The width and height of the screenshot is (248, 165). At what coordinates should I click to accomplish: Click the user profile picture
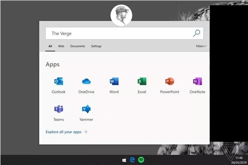click(x=121, y=16)
